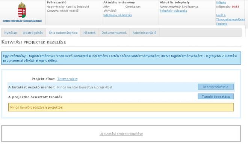Image resolution: width=248 pixels, height=148 pixels.
Task: Click the A kutatást vezető mentor label
Action: 32,87
